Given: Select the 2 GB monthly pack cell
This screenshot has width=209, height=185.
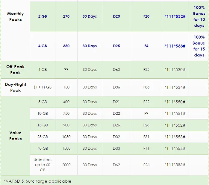Looking at the screenshot, I should [x=43, y=16].
